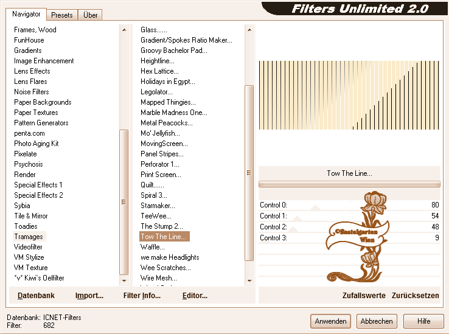The image size is (449, 334).
Task: Select Paper Textures category
Action: pos(36,113)
